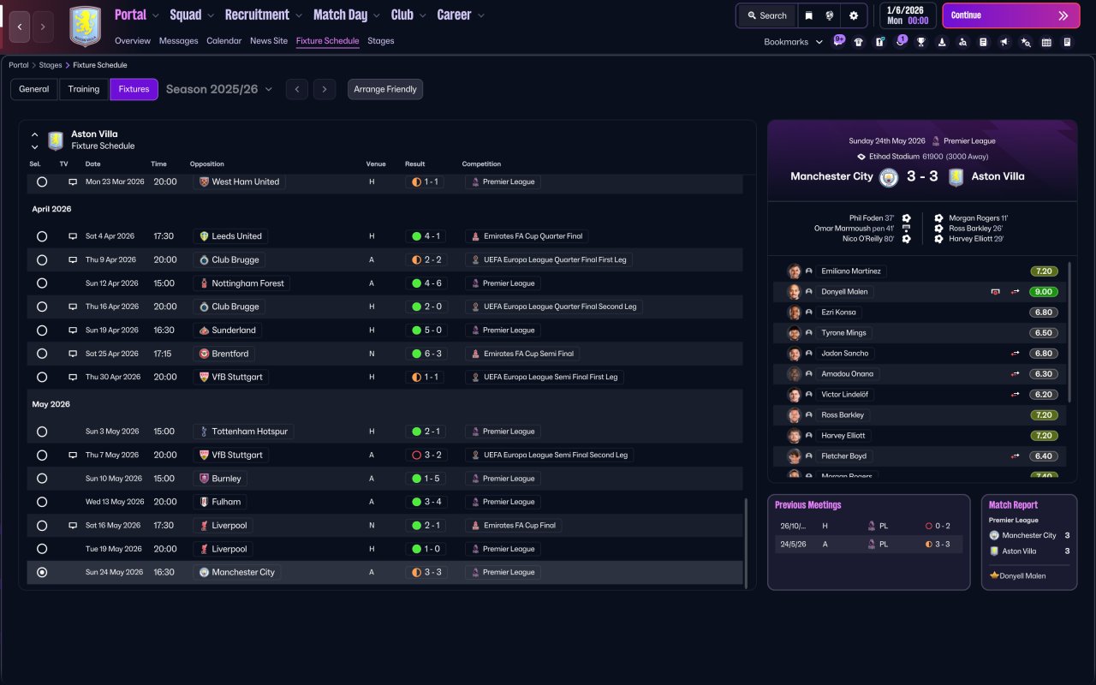This screenshot has width=1096, height=685.
Task: Switch to the Overview tab
Action: 133,41
